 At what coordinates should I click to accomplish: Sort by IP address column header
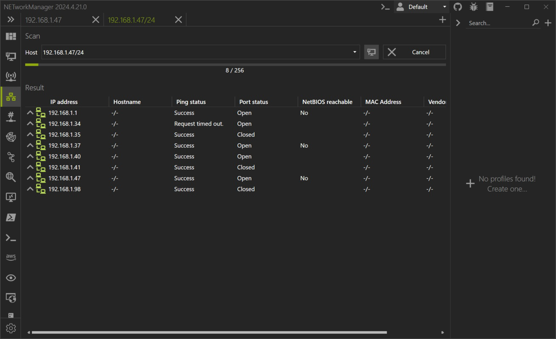click(64, 102)
